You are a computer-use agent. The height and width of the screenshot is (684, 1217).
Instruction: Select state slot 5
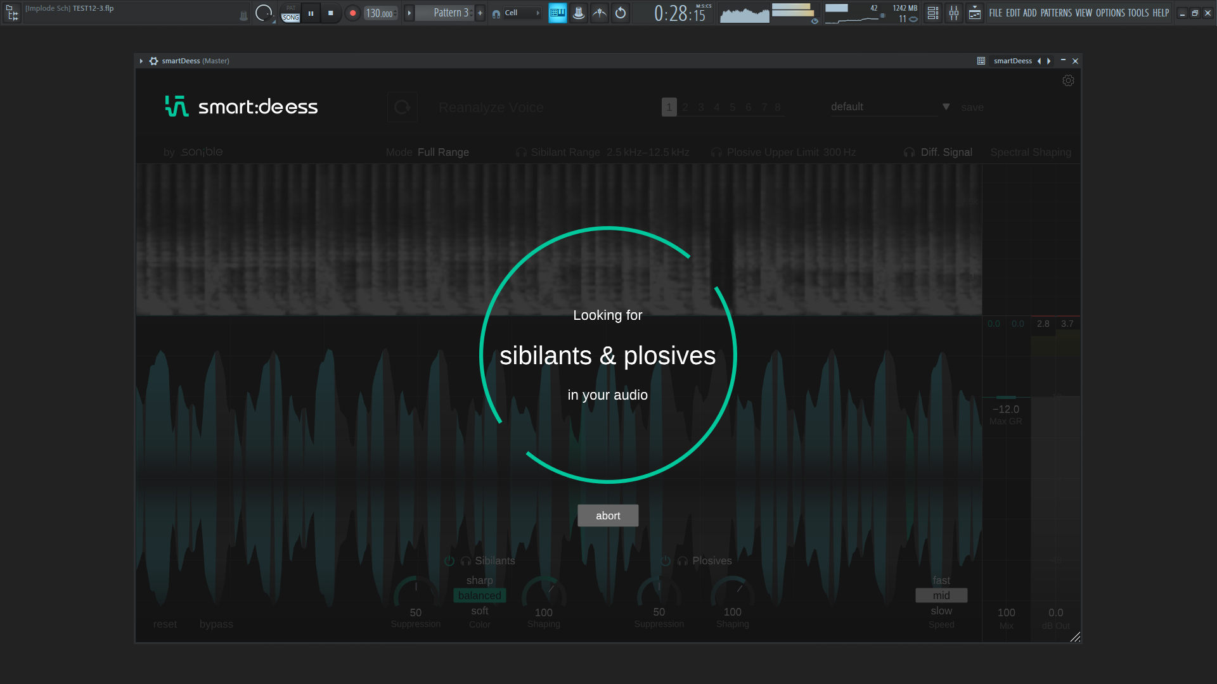tap(733, 107)
